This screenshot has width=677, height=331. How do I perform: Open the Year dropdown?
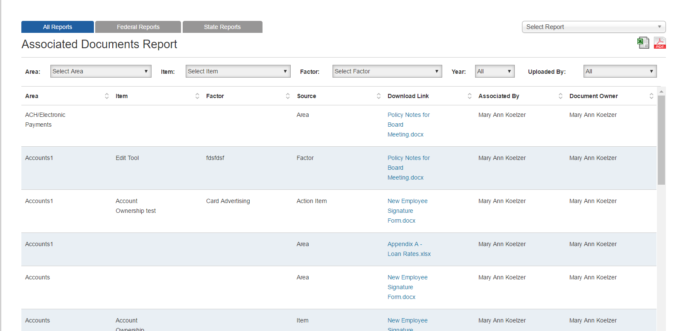pyautogui.click(x=495, y=71)
